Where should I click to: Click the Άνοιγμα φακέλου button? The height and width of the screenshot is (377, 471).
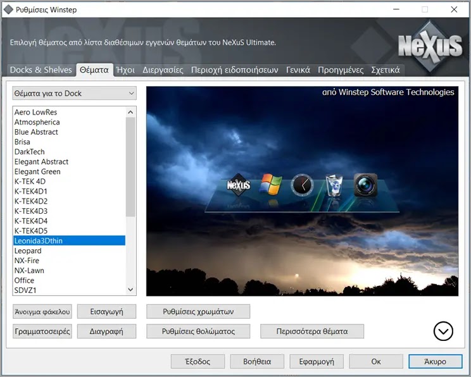[42, 312]
